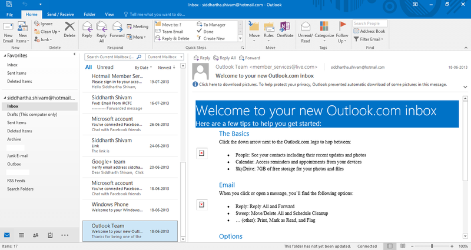This screenshot has width=471, height=250.
Task: Click the To Manager quick step
Action: tap(211, 25)
